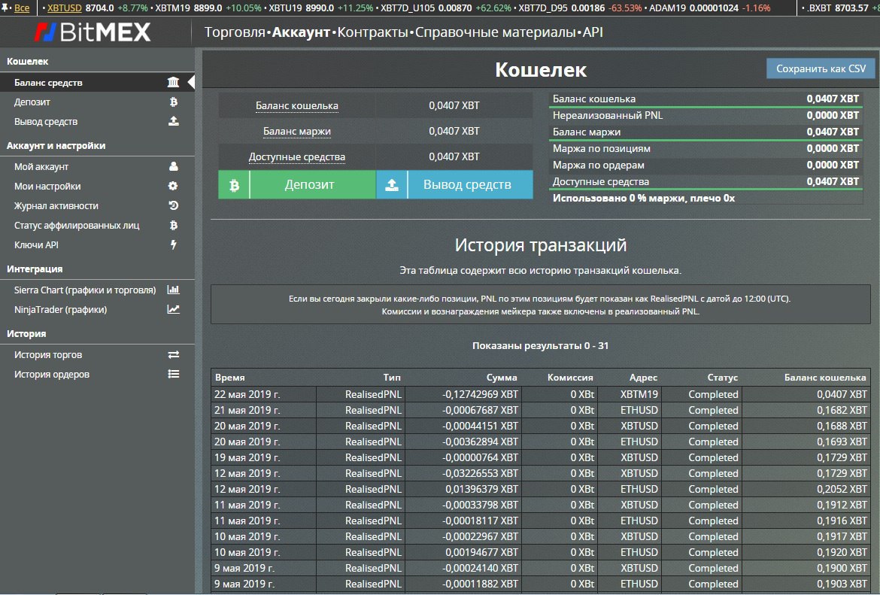This screenshot has height=595, width=880.
Task: Click the Статус column header
Action: [x=722, y=377]
